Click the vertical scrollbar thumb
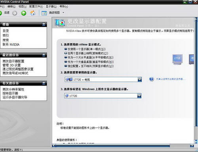 [196, 73]
